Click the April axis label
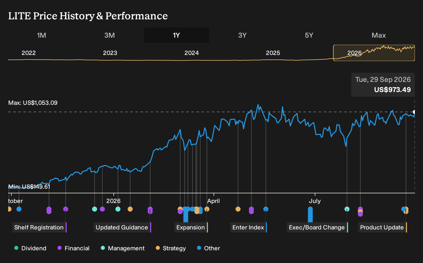 pos(214,201)
